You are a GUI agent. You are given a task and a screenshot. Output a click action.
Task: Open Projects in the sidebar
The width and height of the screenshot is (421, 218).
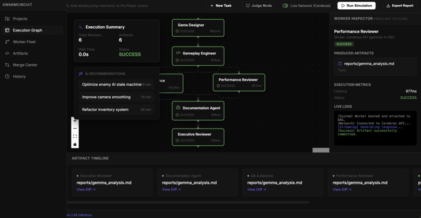point(32,19)
